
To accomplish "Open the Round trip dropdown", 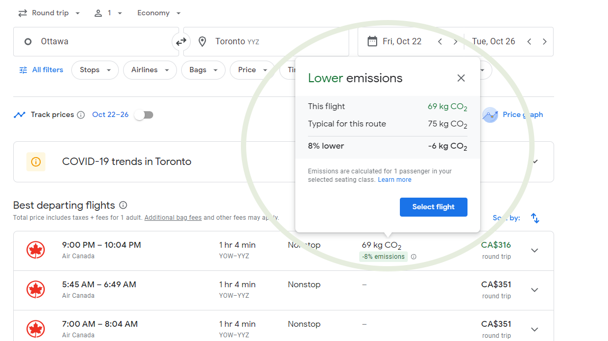I will point(49,13).
